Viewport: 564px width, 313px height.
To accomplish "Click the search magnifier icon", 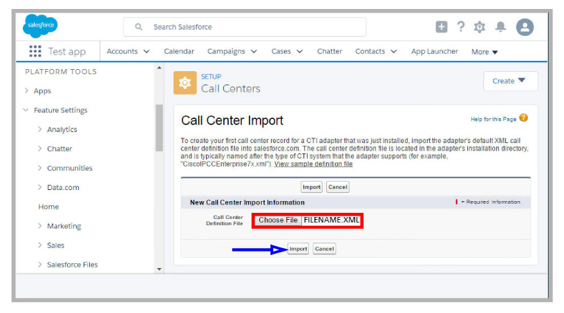I will [138, 27].
